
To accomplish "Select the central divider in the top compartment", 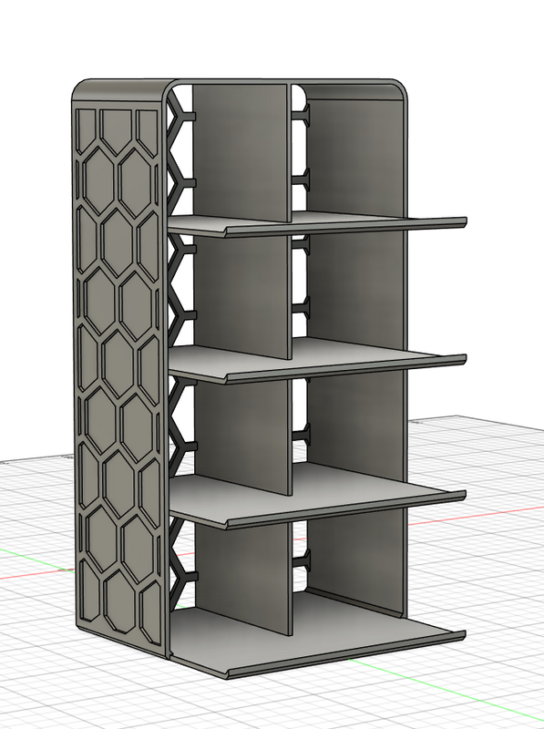I will pos(241,152).
